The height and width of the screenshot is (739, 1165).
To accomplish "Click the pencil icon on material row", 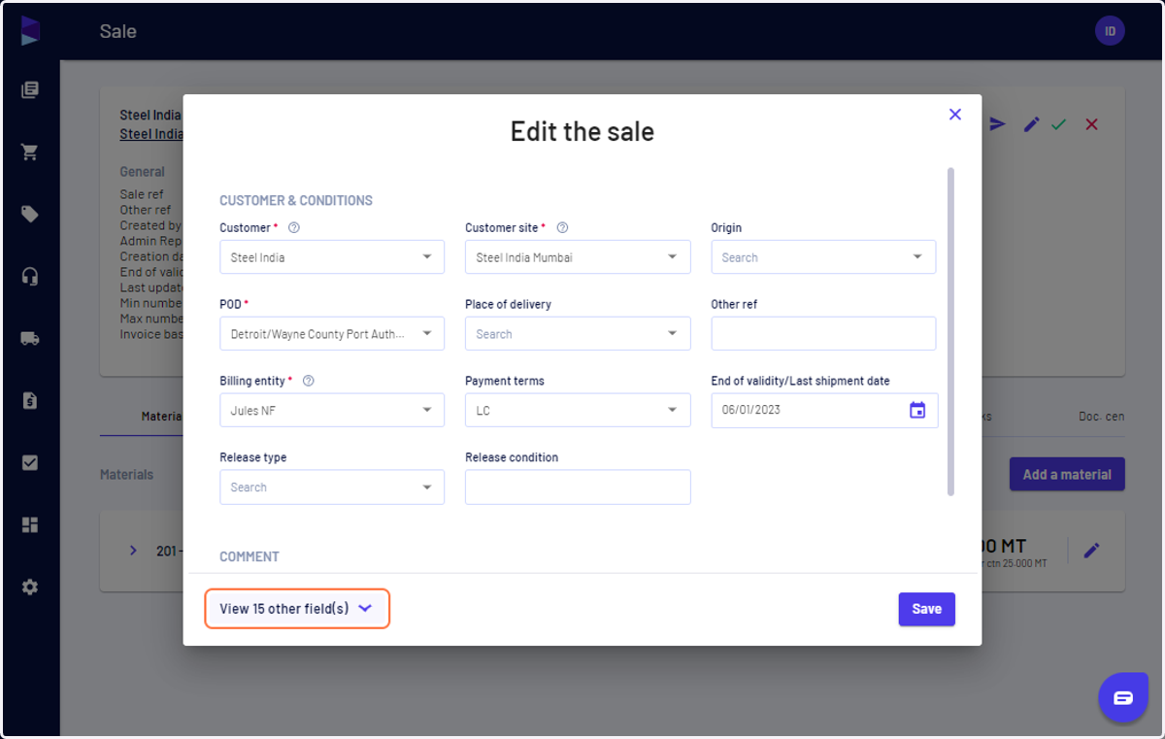I will pyautogui.click(x=1092, y=551).
